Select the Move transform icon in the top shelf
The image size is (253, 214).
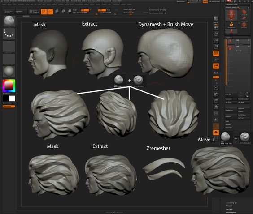click(57, 12)
